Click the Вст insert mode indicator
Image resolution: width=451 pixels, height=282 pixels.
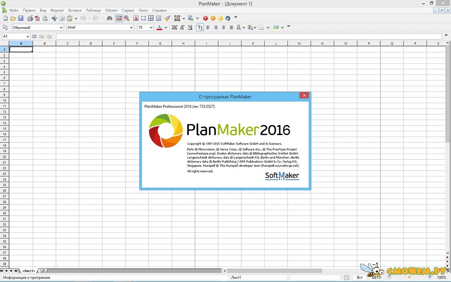click(360, 277)
